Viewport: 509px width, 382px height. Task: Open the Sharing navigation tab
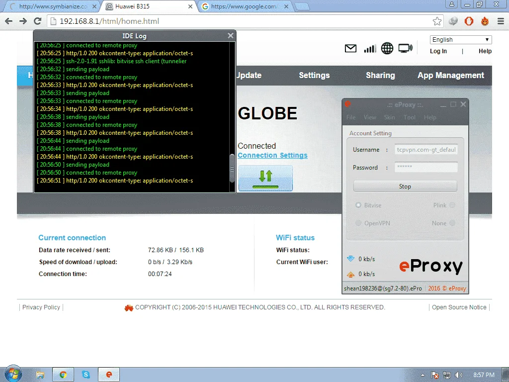380,76
